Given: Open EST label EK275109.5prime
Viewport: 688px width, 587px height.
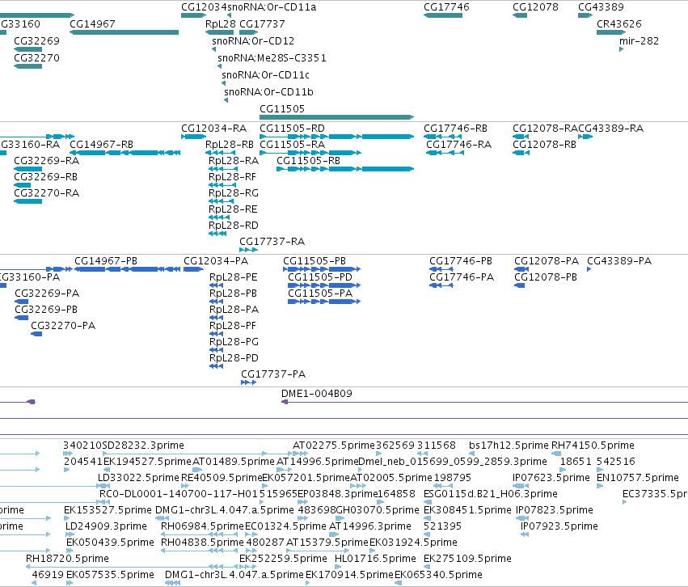Looking at the screenshot, I should tap(468, 559).
